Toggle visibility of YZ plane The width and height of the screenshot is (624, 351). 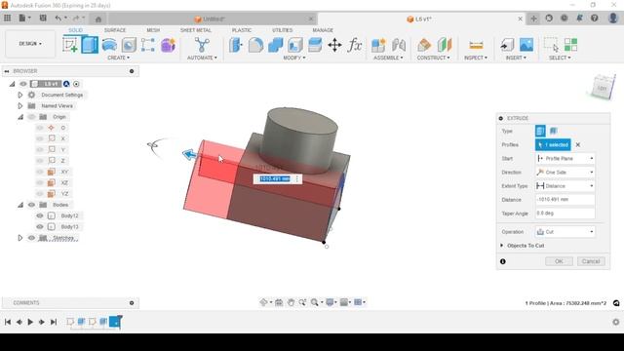pos(40,194)
